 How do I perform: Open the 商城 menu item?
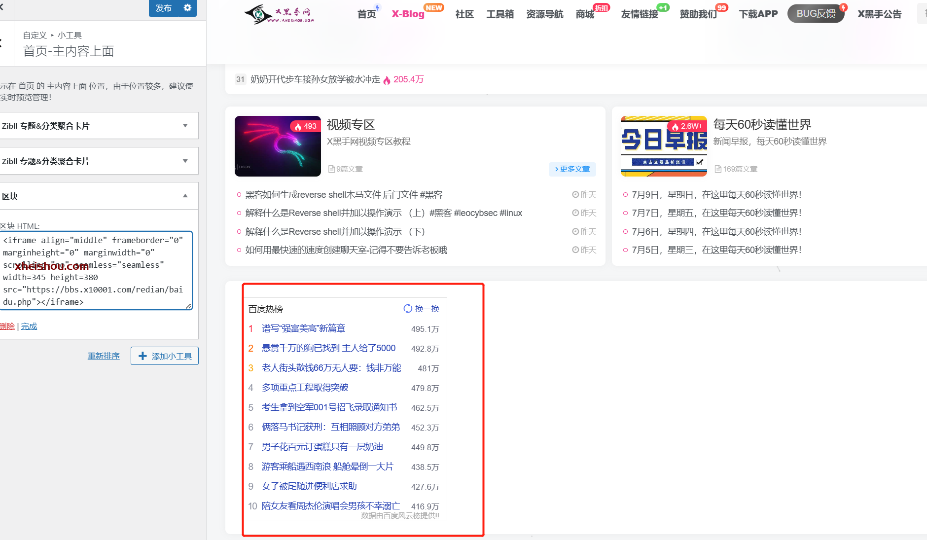[x=585, y=14]
